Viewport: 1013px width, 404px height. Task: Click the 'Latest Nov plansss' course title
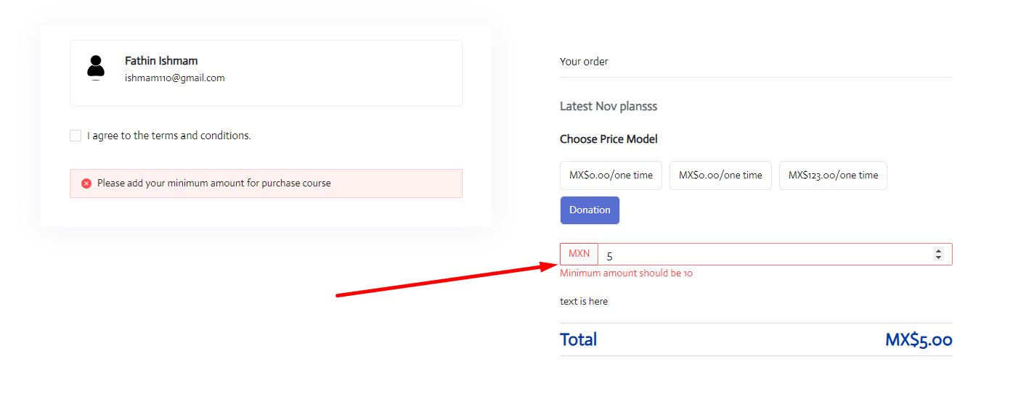[609, 107]
